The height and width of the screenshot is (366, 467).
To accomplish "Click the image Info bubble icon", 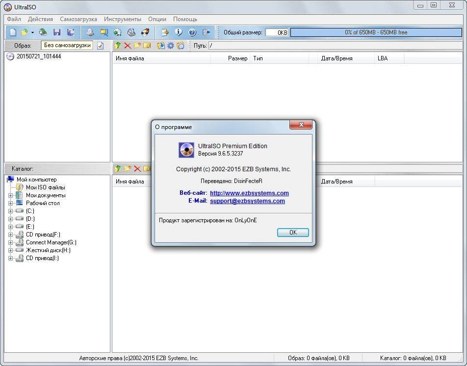I will [x=179, y=32].
